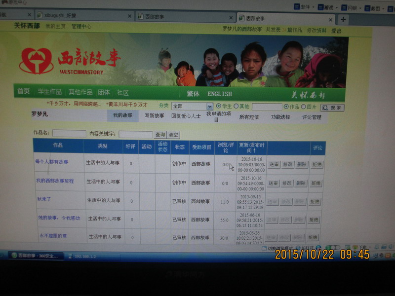Close the xibugushi tab

130,16
